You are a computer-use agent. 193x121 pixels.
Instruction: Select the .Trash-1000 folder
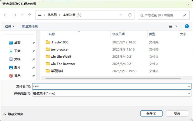60,42
